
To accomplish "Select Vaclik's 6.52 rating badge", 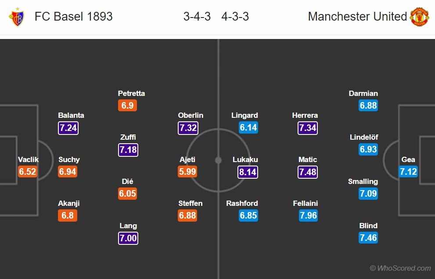I will (x=27, y=172).
